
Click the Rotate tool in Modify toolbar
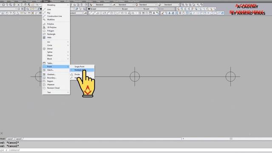184,13
